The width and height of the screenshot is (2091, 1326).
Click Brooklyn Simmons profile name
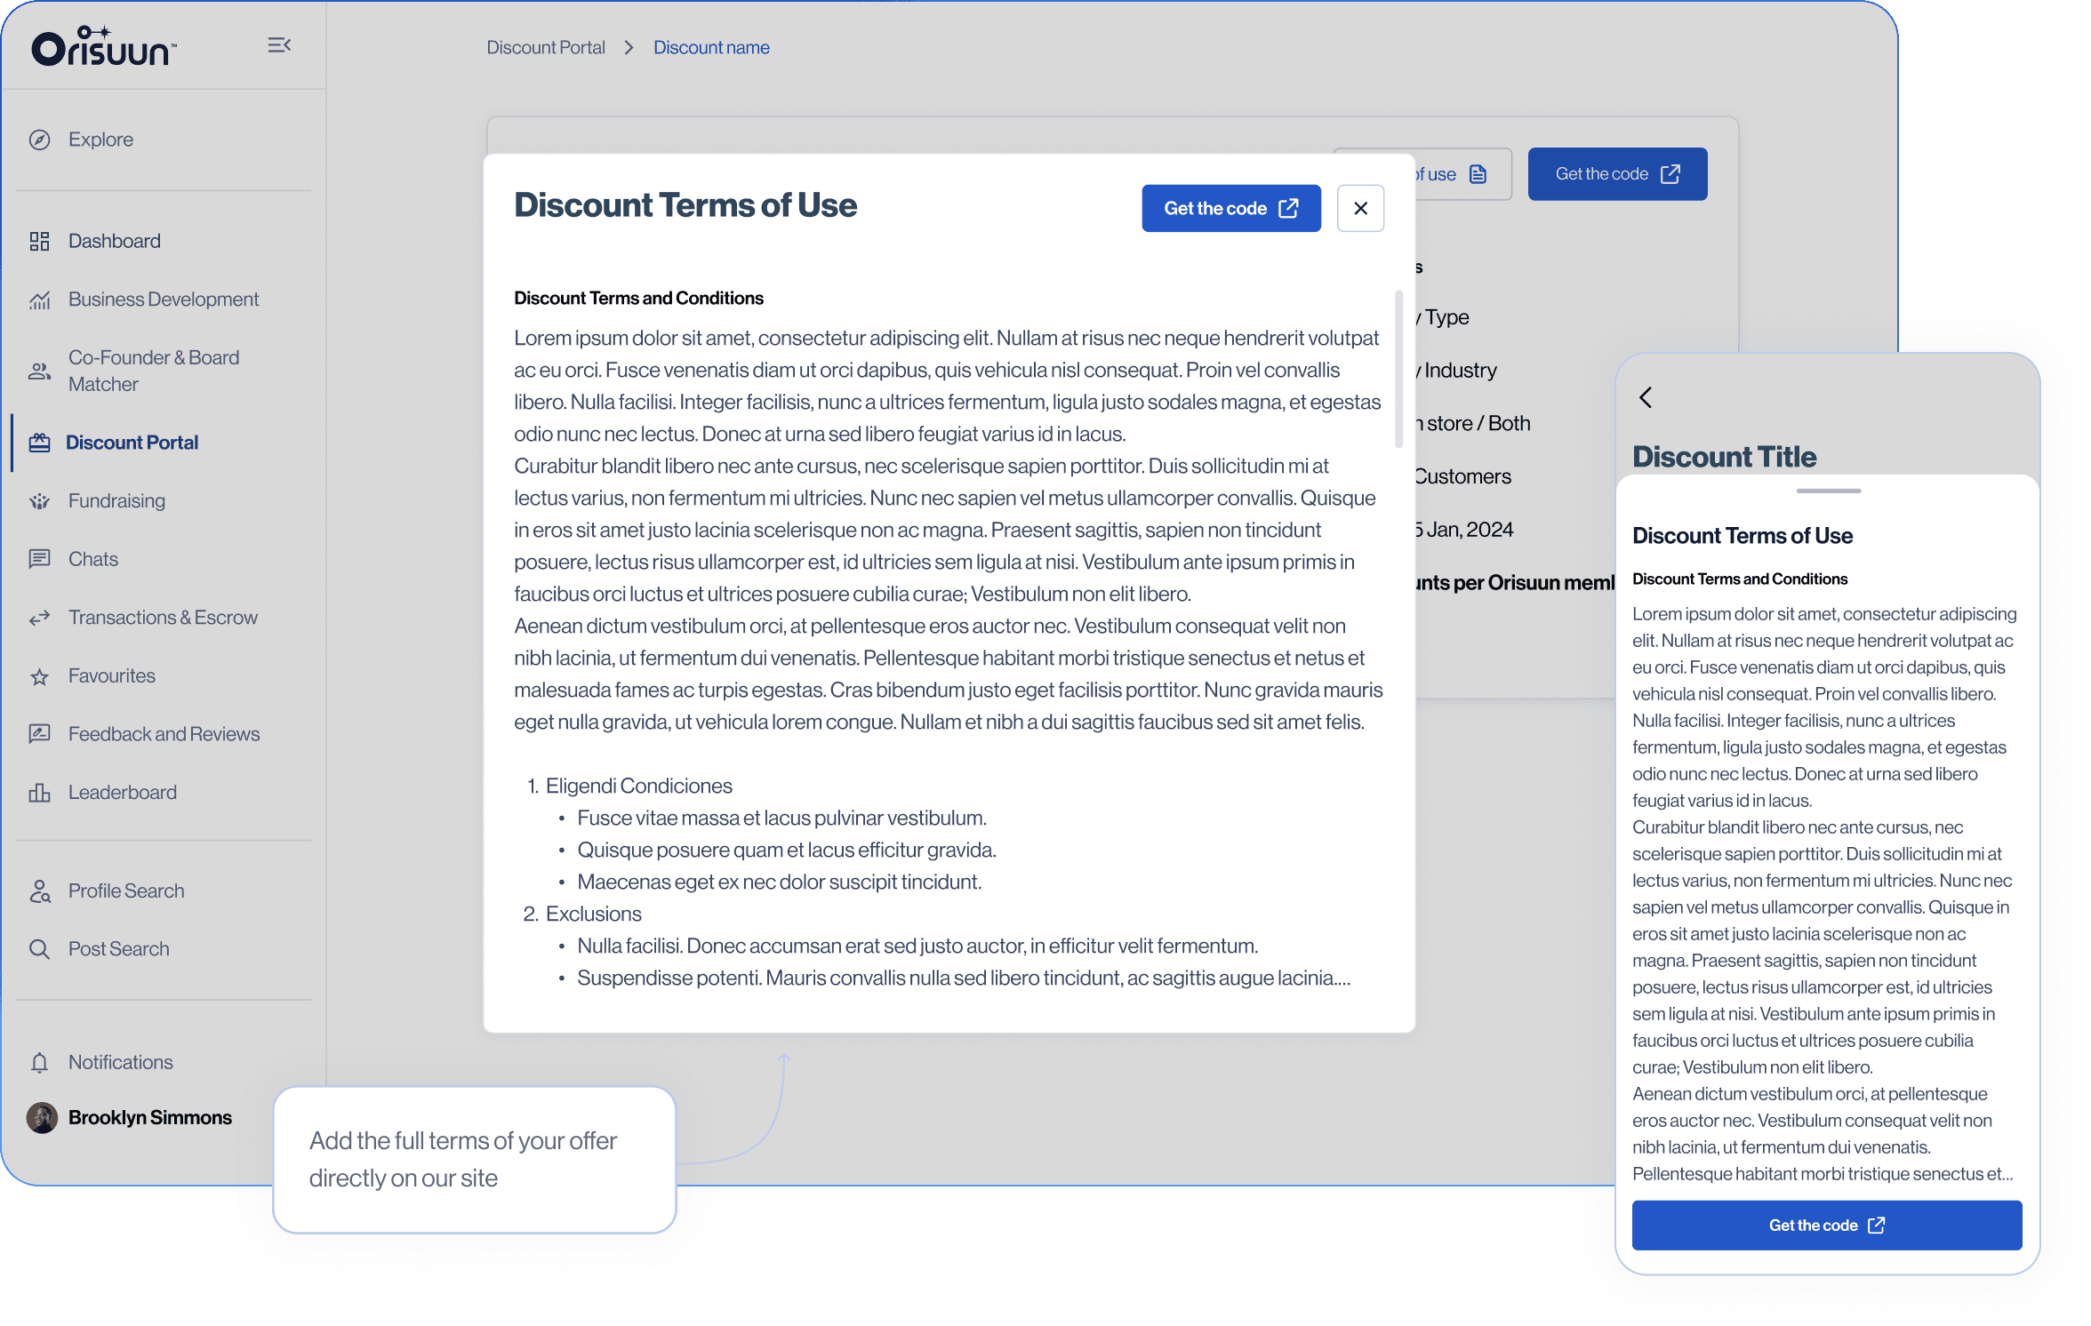point(149,1118)
